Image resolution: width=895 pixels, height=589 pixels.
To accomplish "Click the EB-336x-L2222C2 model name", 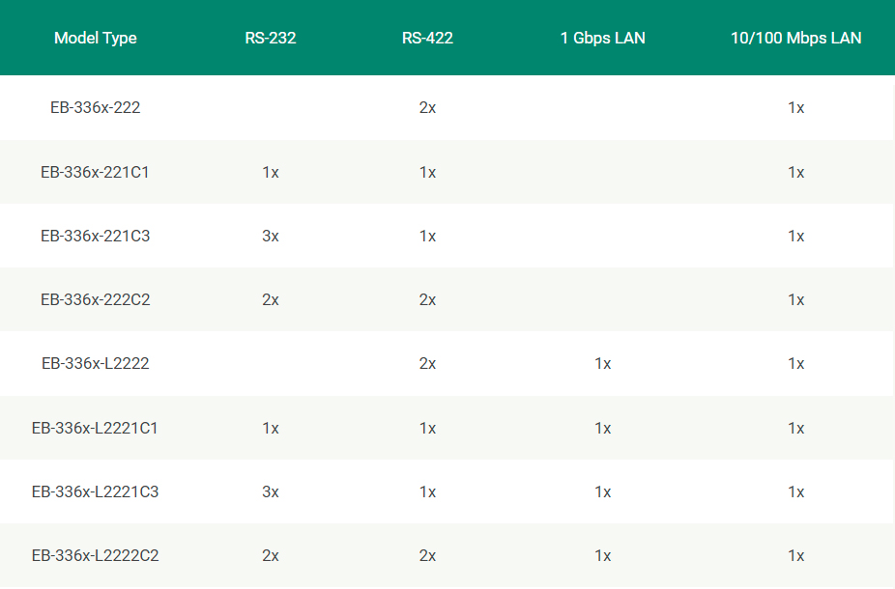I will [x=96, y=556].
